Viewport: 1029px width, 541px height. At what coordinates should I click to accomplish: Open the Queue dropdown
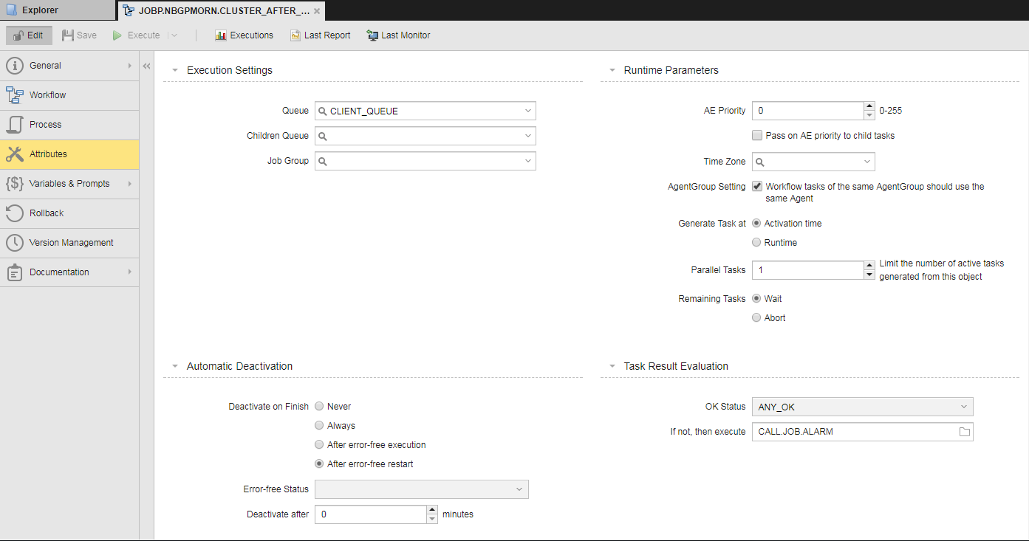(x=528, y=111)
